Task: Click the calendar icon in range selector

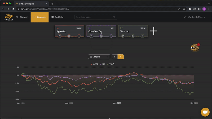Action: pyautogui.click(x=91, y=57)
